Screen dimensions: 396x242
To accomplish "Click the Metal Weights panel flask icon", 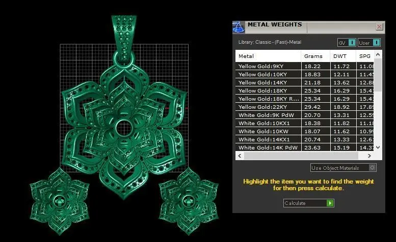I will (x=238, y=27).
